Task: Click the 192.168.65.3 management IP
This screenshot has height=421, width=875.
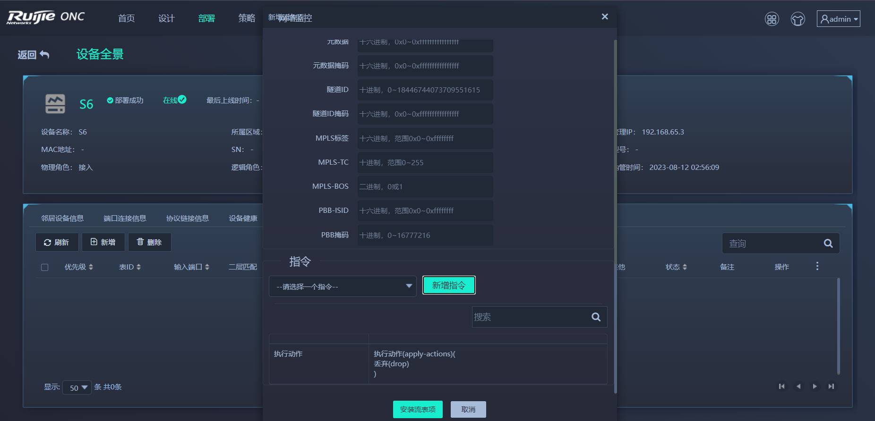Action: [663, 132]
